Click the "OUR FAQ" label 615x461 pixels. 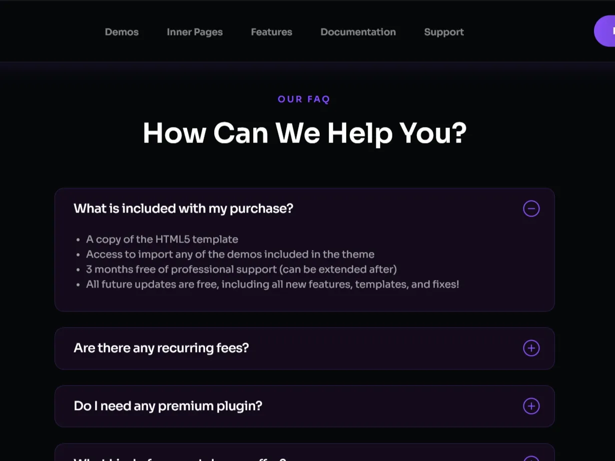pos(304,99)
